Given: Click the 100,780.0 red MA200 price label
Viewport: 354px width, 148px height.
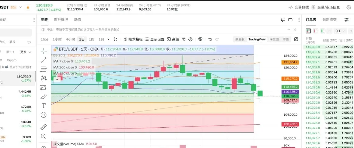Looking at the screenshot, I should 290,124.
